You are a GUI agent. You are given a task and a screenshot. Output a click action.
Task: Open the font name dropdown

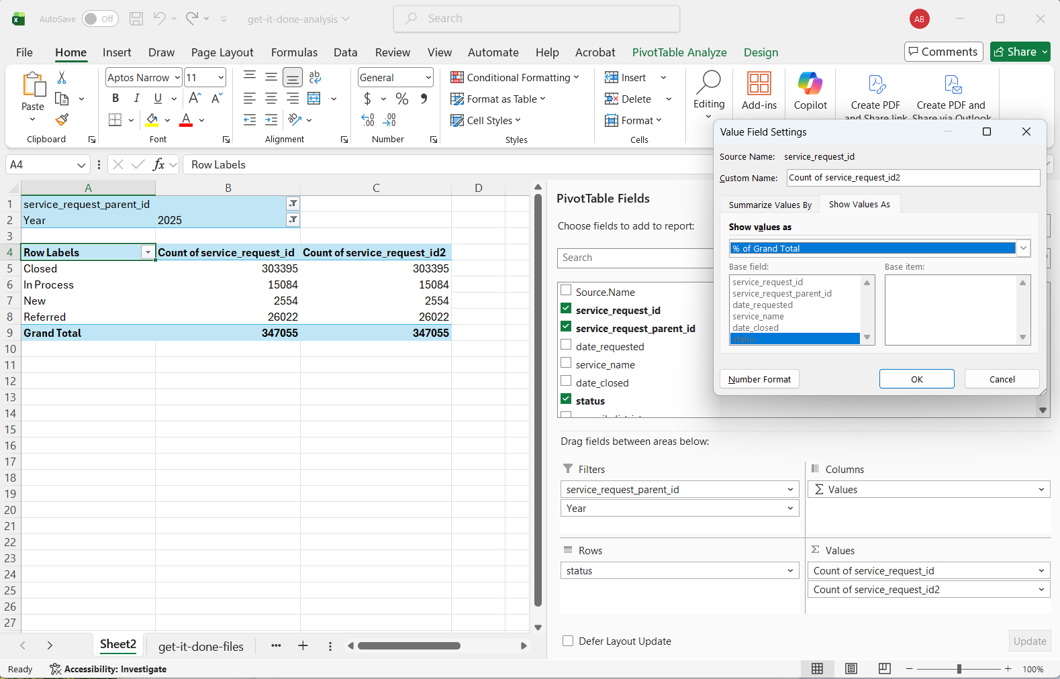177,78
